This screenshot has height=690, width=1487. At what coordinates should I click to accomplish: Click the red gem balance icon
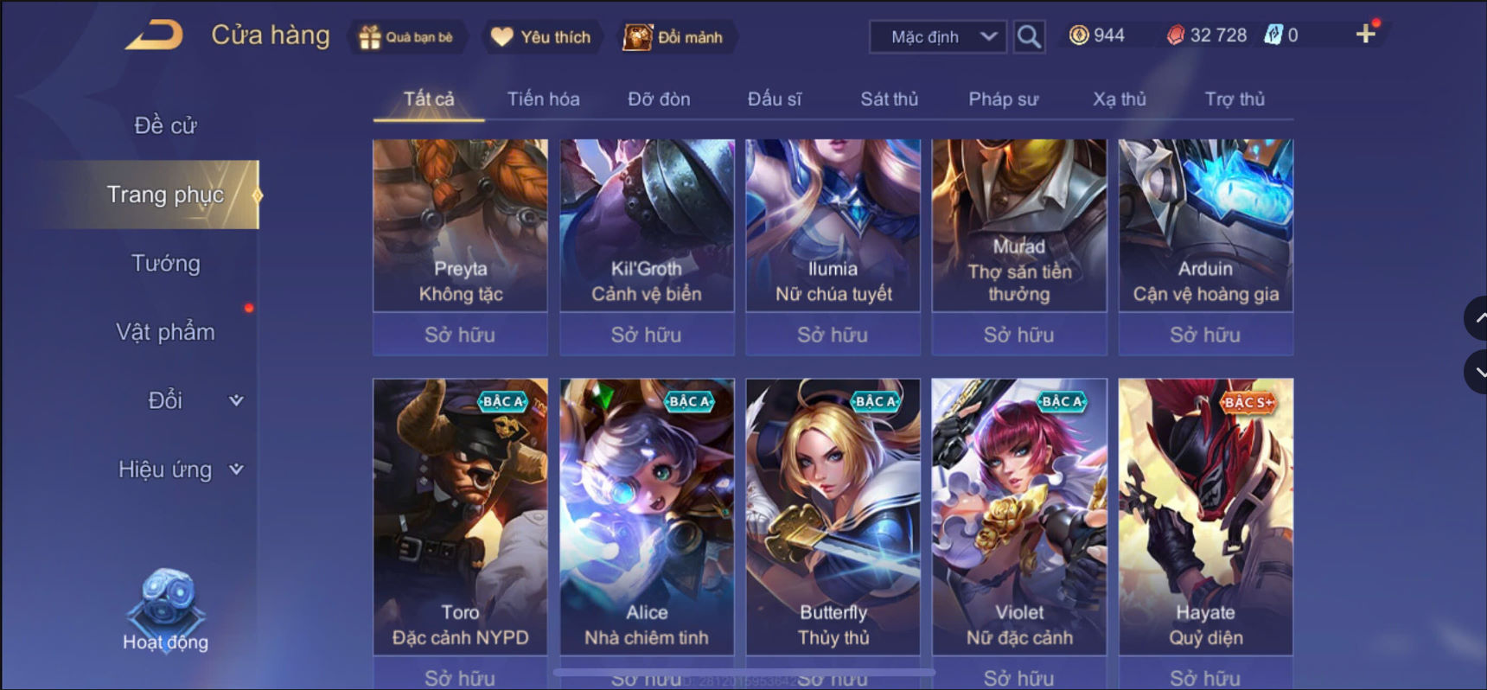pyautogui.click(x=1176, y=35)
